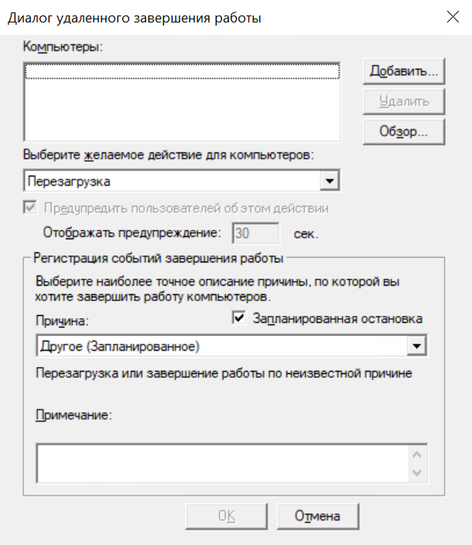Screen dimensions: 472x545
Task: Click the Примечание: label
Action: (x=74, y=415)
